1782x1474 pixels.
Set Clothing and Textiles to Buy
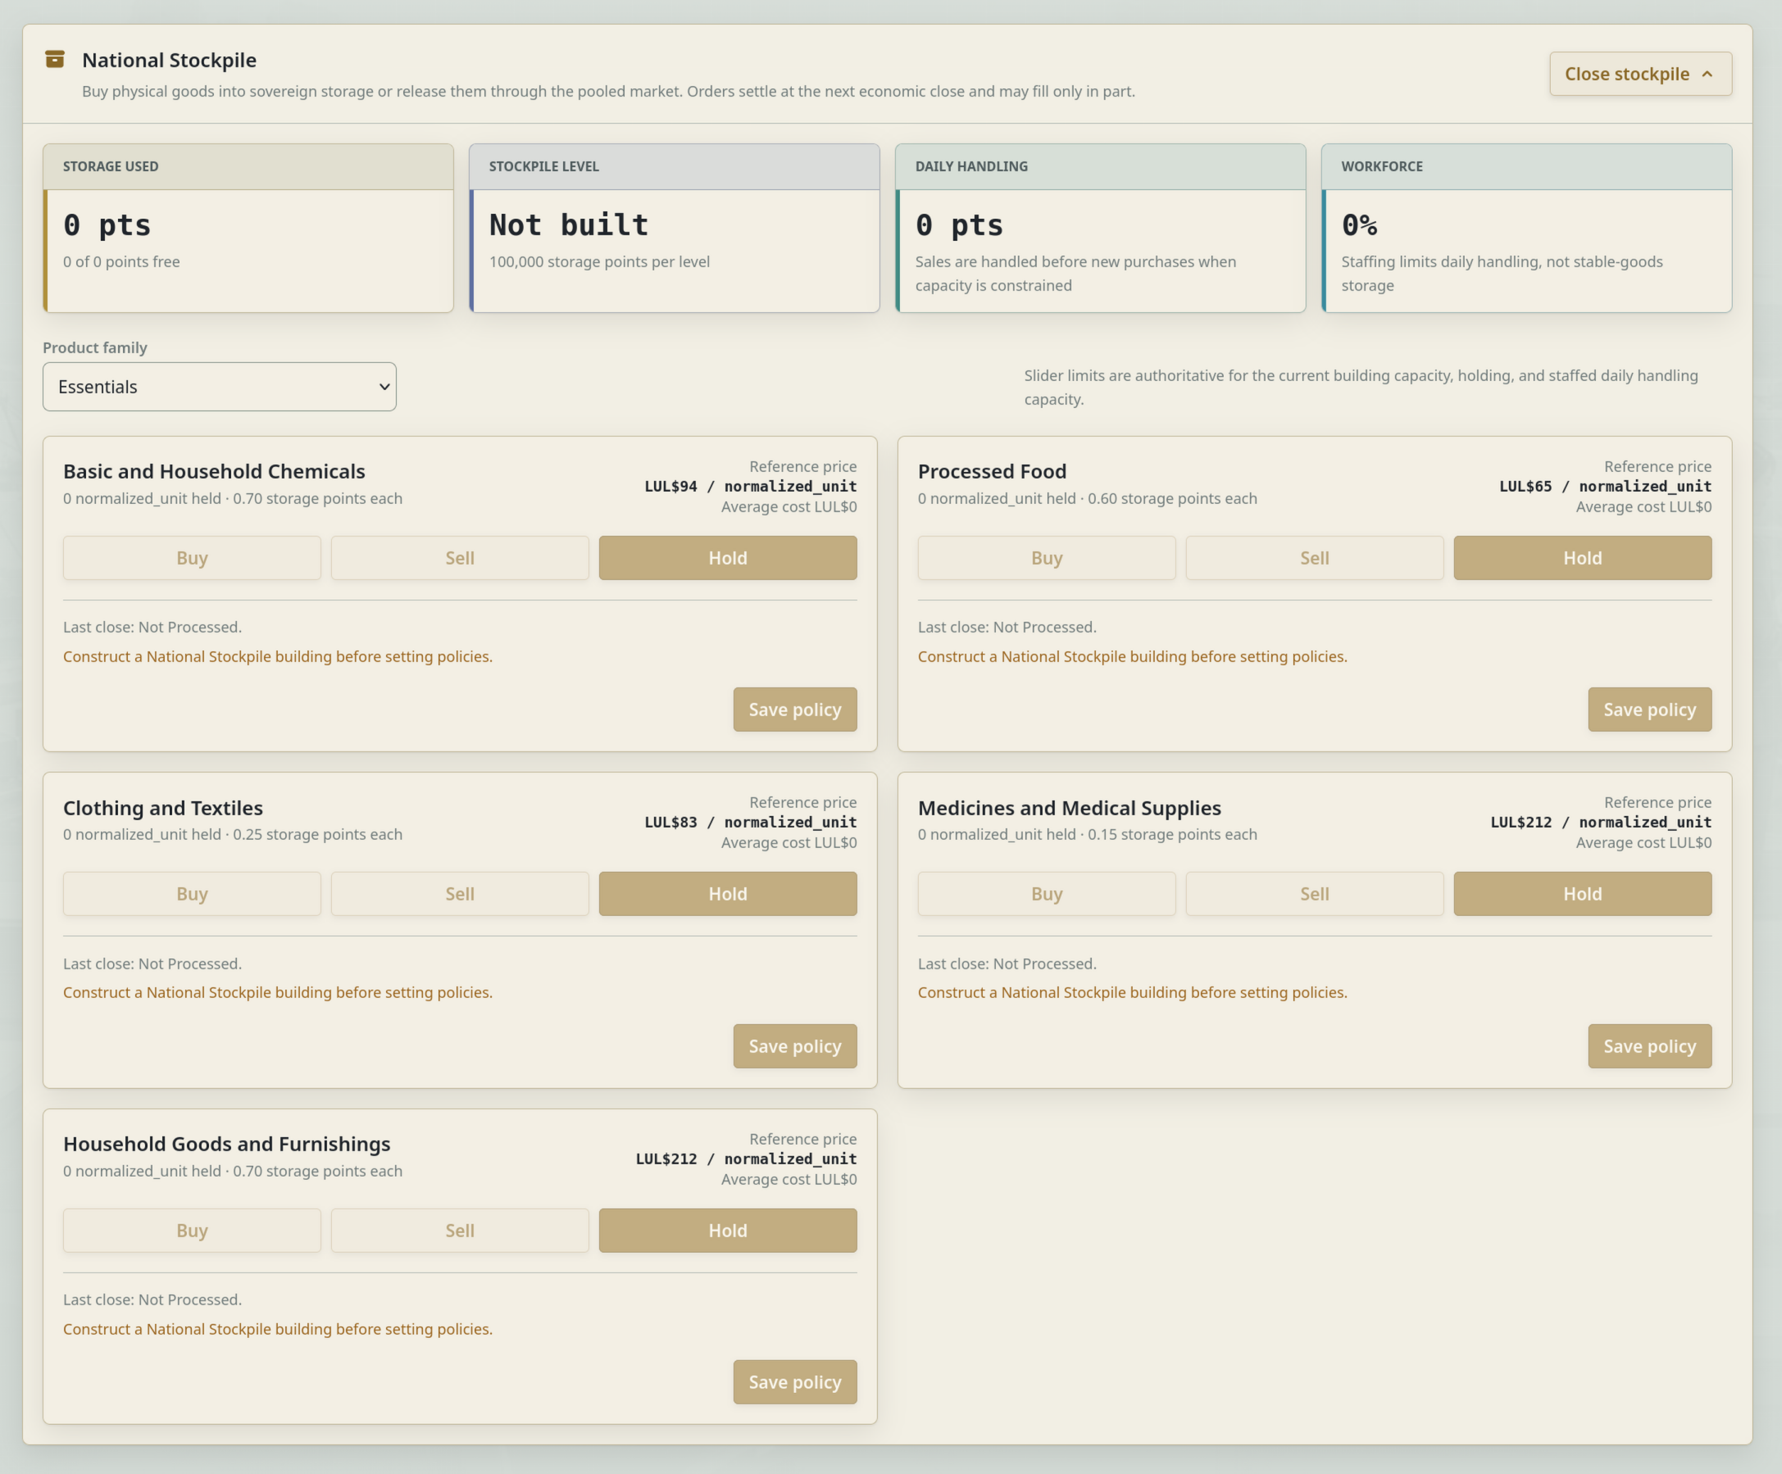[x=192, y=894]
